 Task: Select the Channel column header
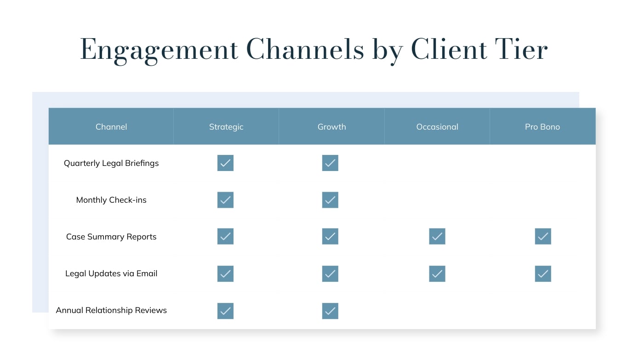111,127
